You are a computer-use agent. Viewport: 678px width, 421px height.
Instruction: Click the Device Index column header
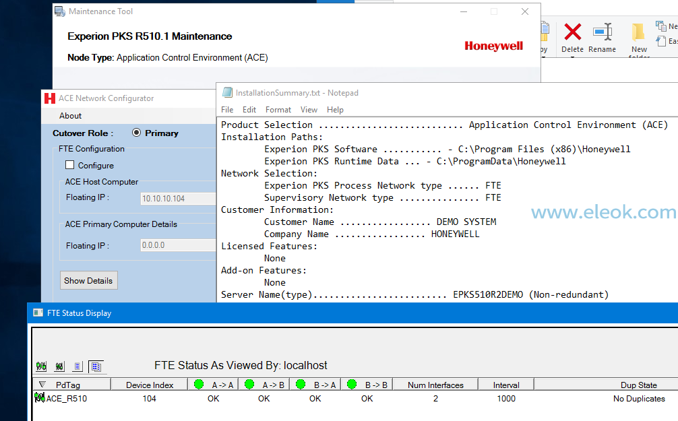coord(150,385)
